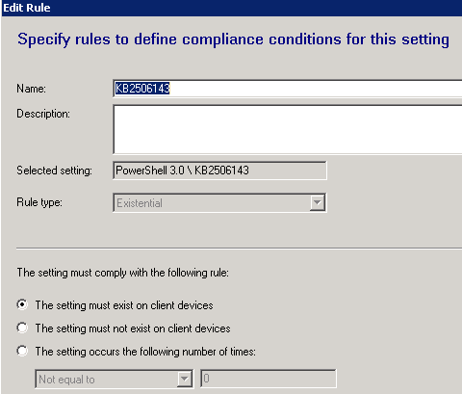Click the 'Name:' label
Viewport: 462px width, 394px height.
tap(31, 89)
